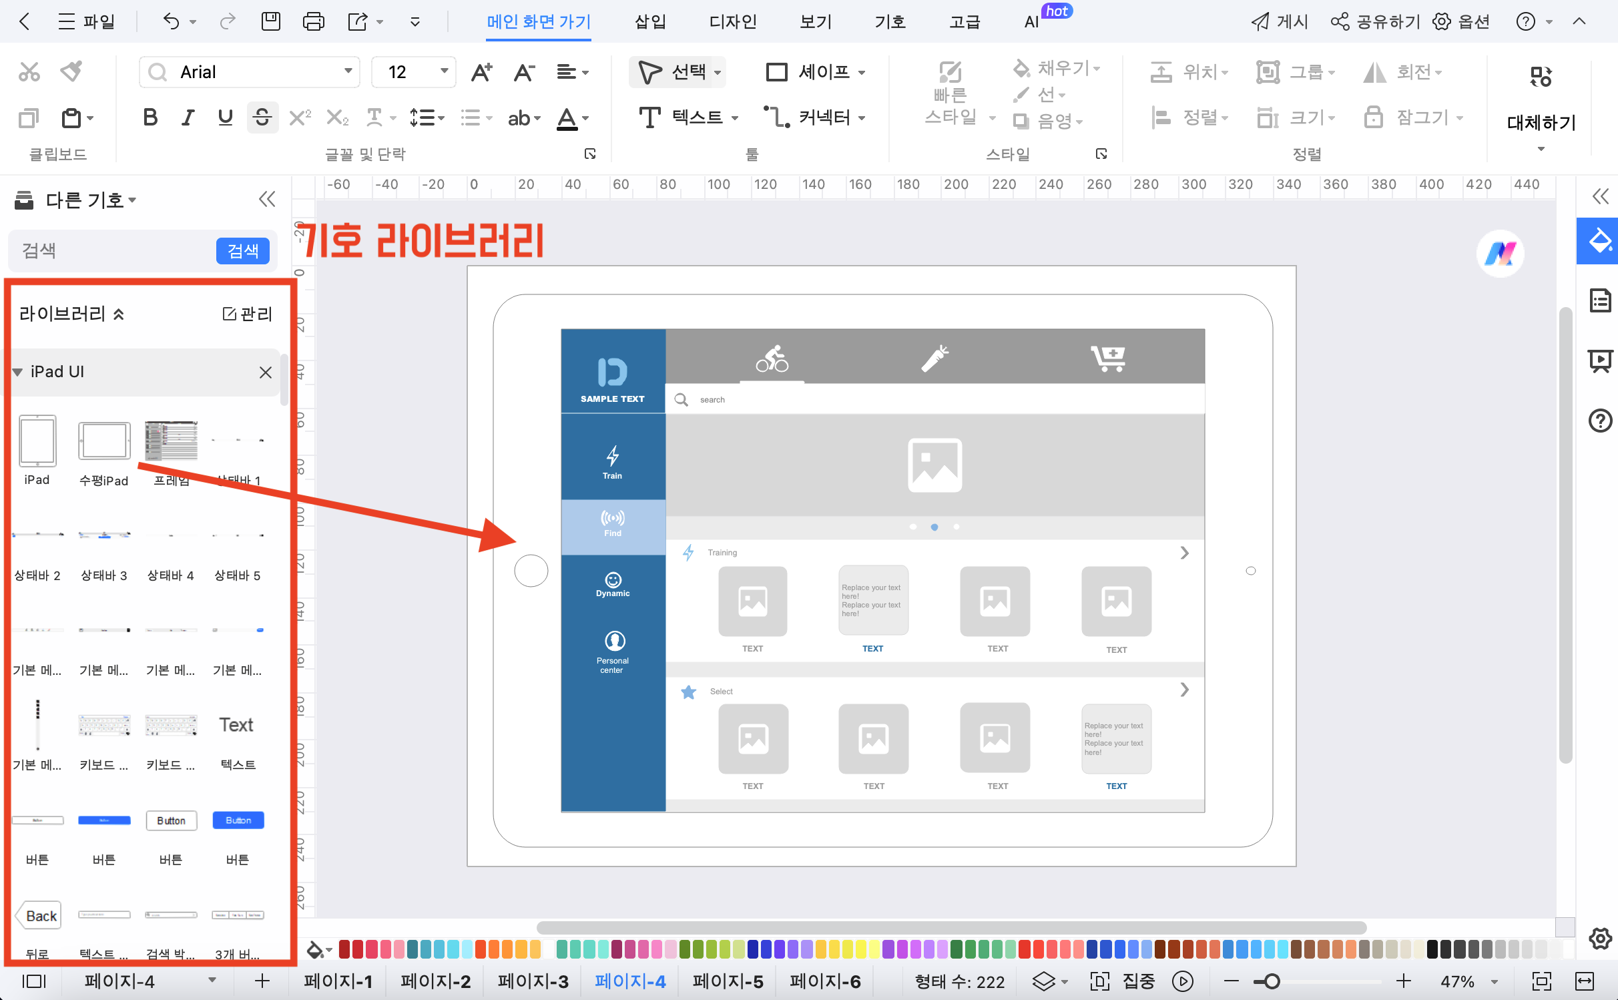
Task: Select the format painter brush icon
Action: pos(71,71)
